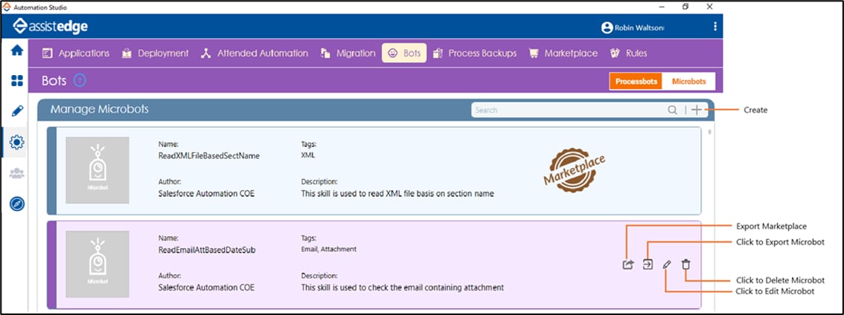Open the pencil studio icon in sidebar

tap(16, 111)
